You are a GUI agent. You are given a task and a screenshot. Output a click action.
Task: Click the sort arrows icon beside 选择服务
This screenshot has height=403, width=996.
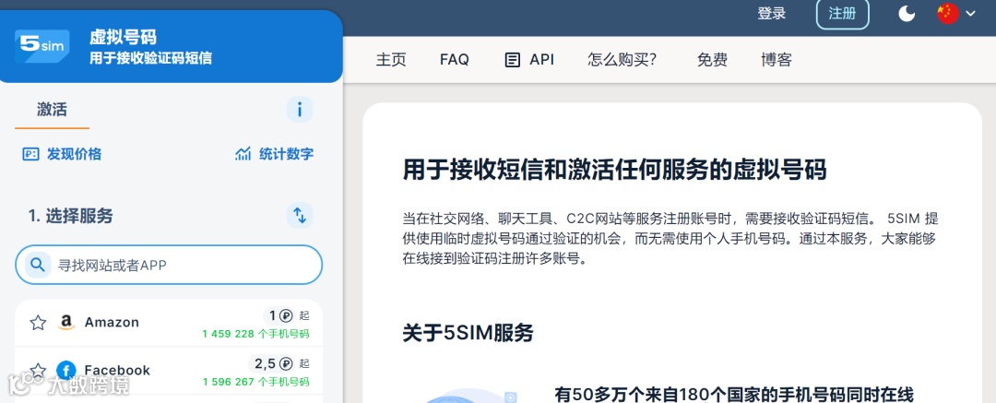point(300,216)
